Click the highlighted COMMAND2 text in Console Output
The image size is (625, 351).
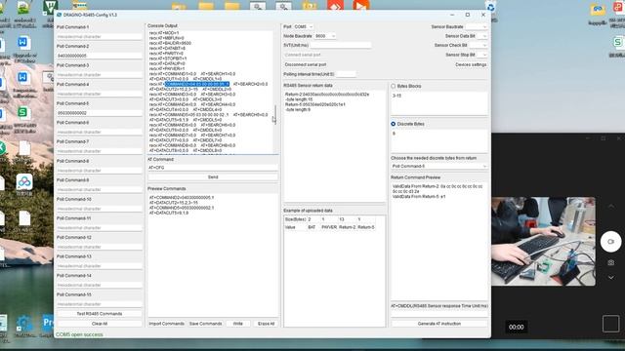[197, 84]
